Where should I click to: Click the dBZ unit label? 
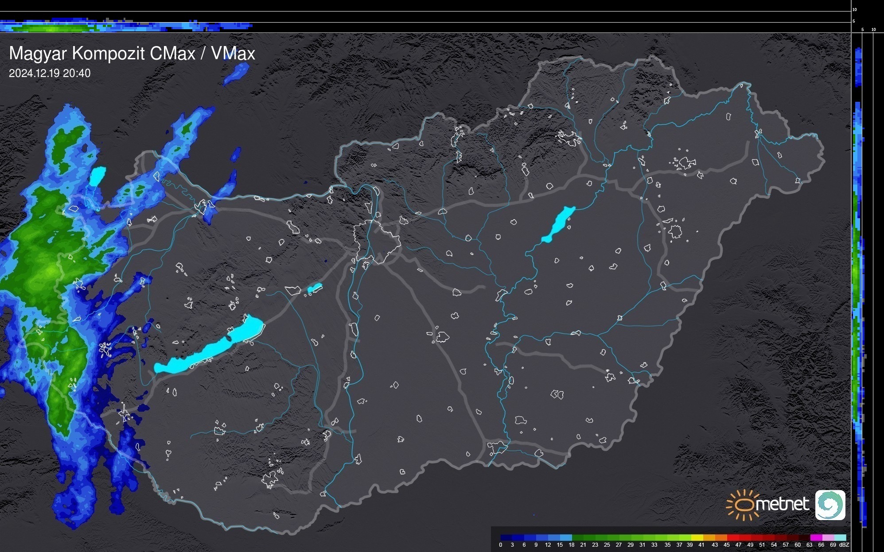pos(844,545)
